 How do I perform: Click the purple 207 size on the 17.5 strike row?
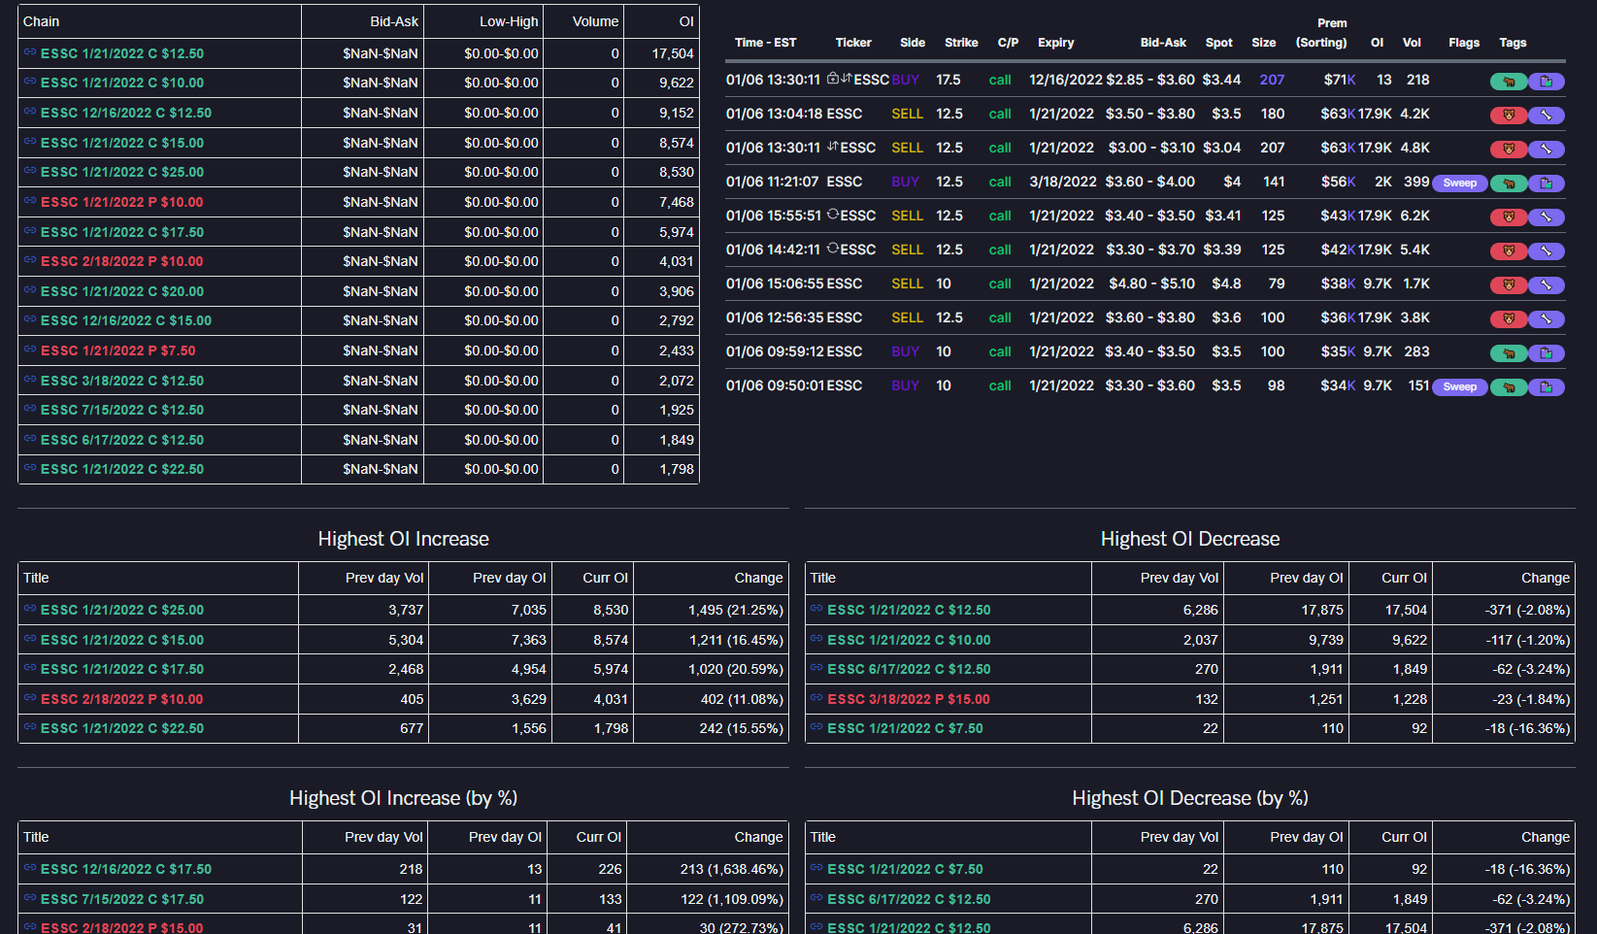(1272, 80)
